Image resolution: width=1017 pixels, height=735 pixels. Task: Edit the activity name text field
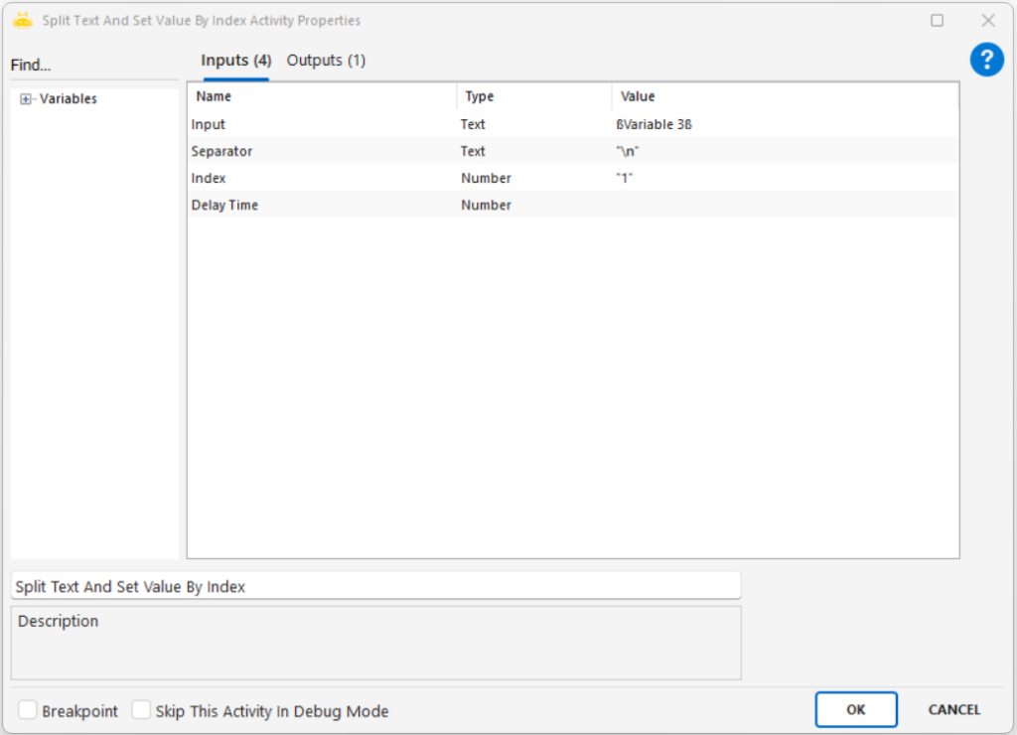coord(375,586)
